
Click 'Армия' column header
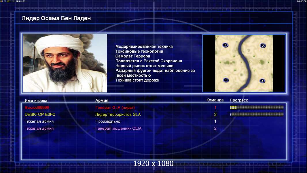[102, 100]
